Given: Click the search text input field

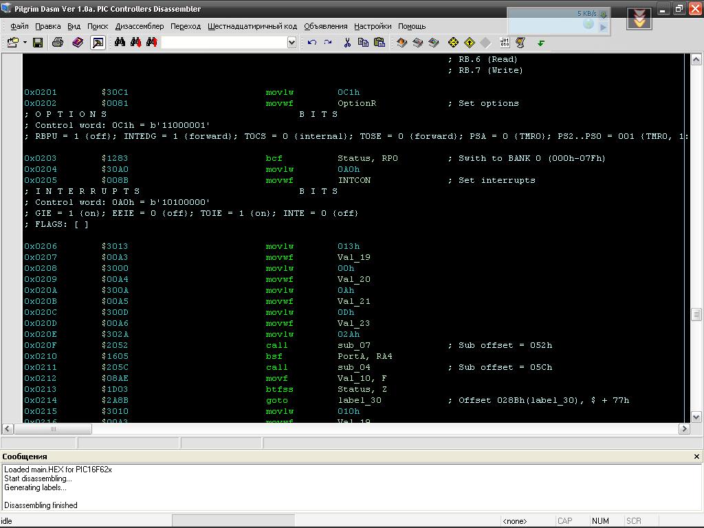Looking at the screenshot, I should 223,43.
